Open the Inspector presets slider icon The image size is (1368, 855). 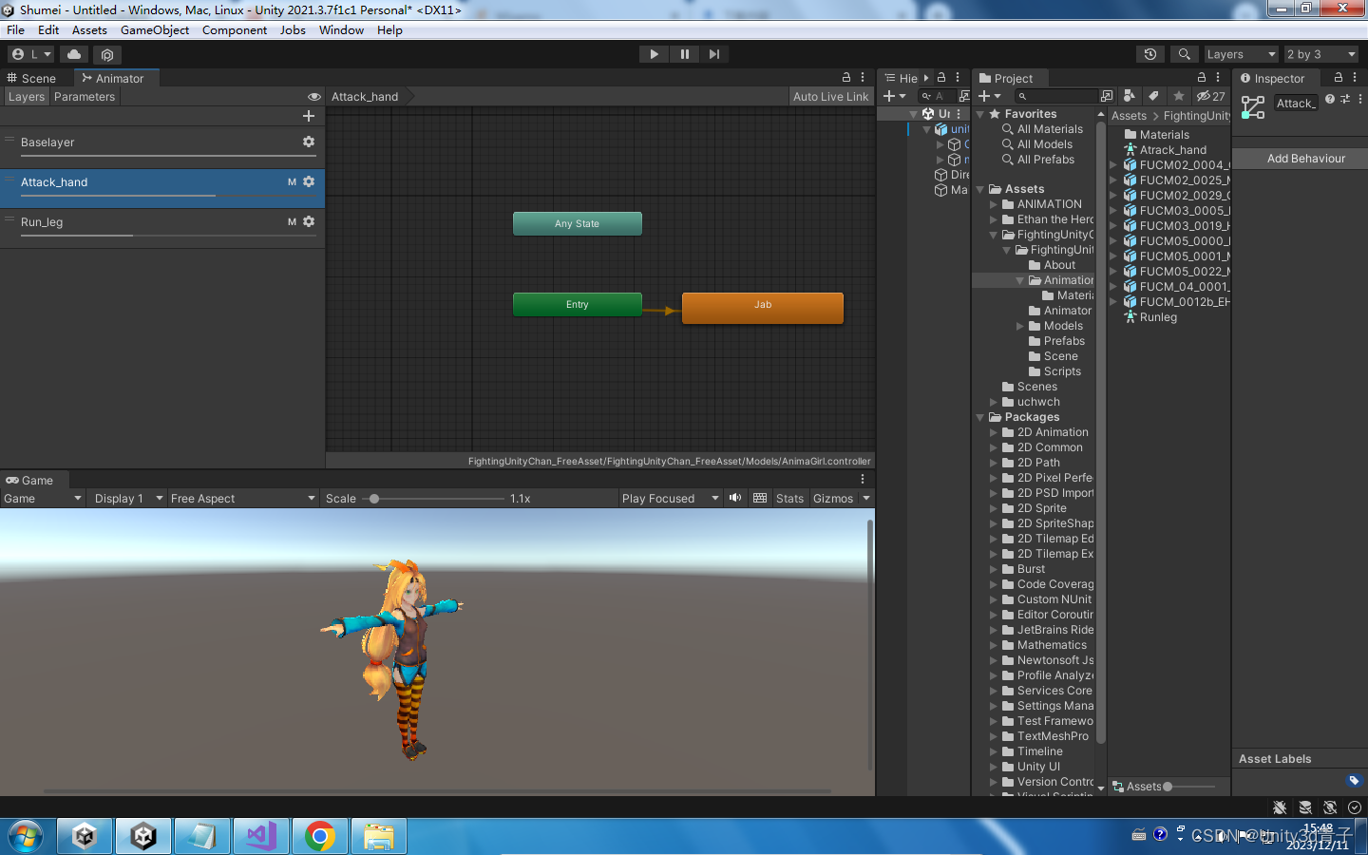pos(1345,99)
